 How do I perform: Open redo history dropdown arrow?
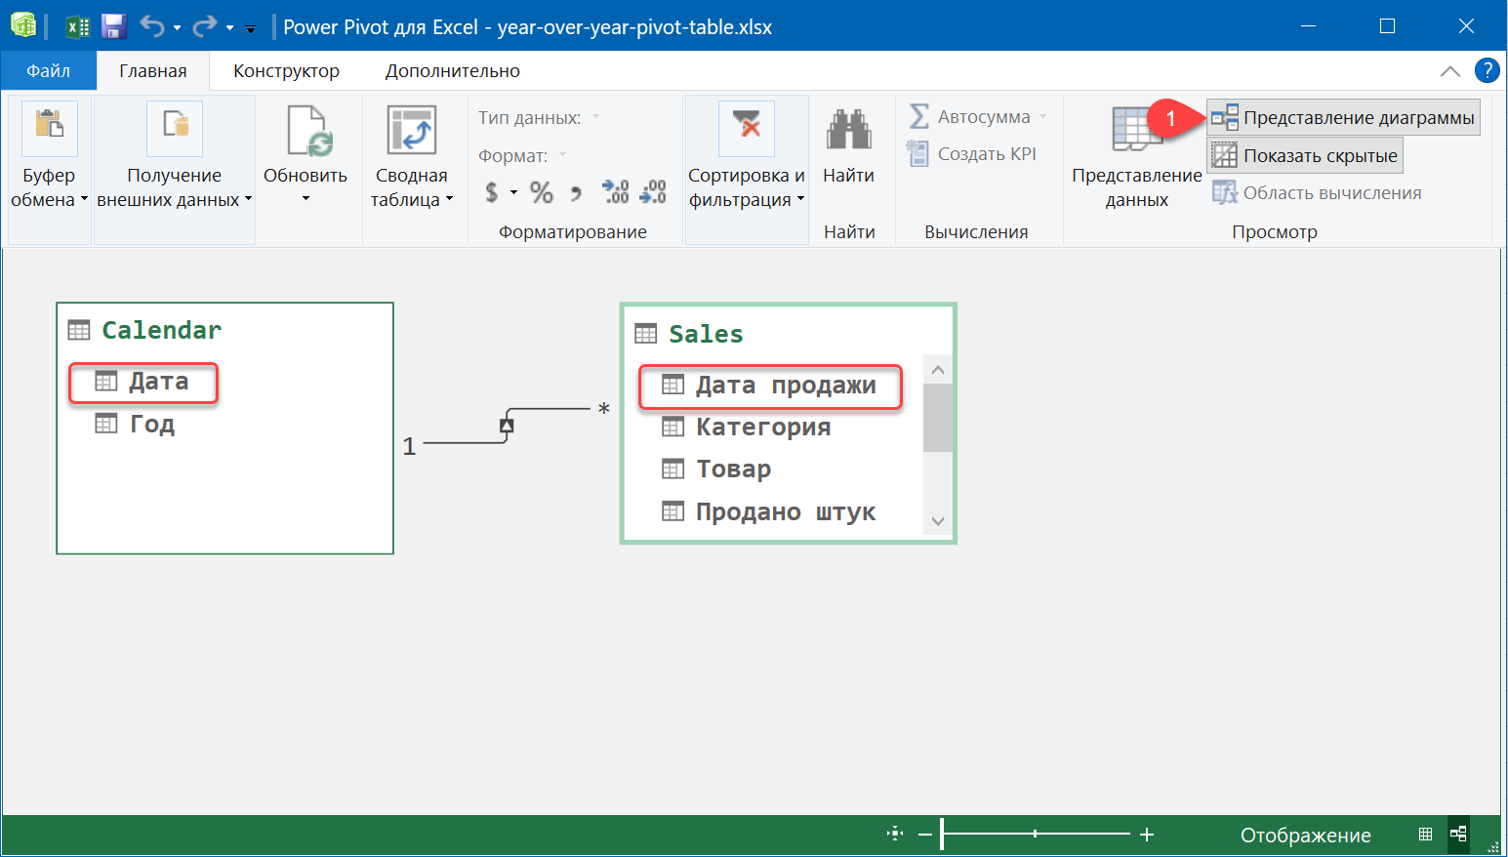coord(229,28)
